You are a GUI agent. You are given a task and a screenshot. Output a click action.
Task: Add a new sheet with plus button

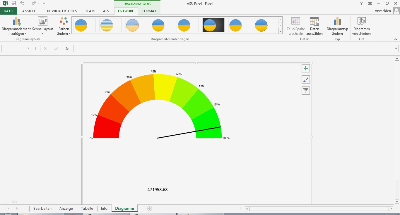click(150, 209)
